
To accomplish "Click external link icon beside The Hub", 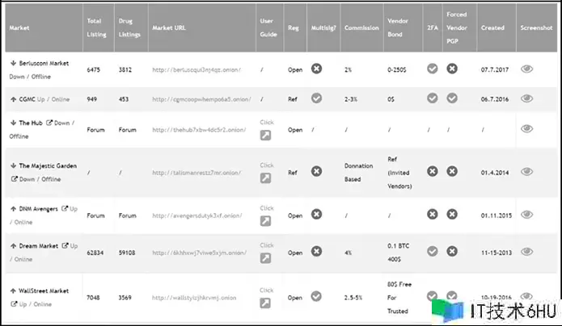I will click(49, 123).
